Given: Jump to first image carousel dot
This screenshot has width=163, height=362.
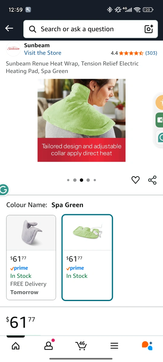Looking at the screenshot, I should (68, 180).
